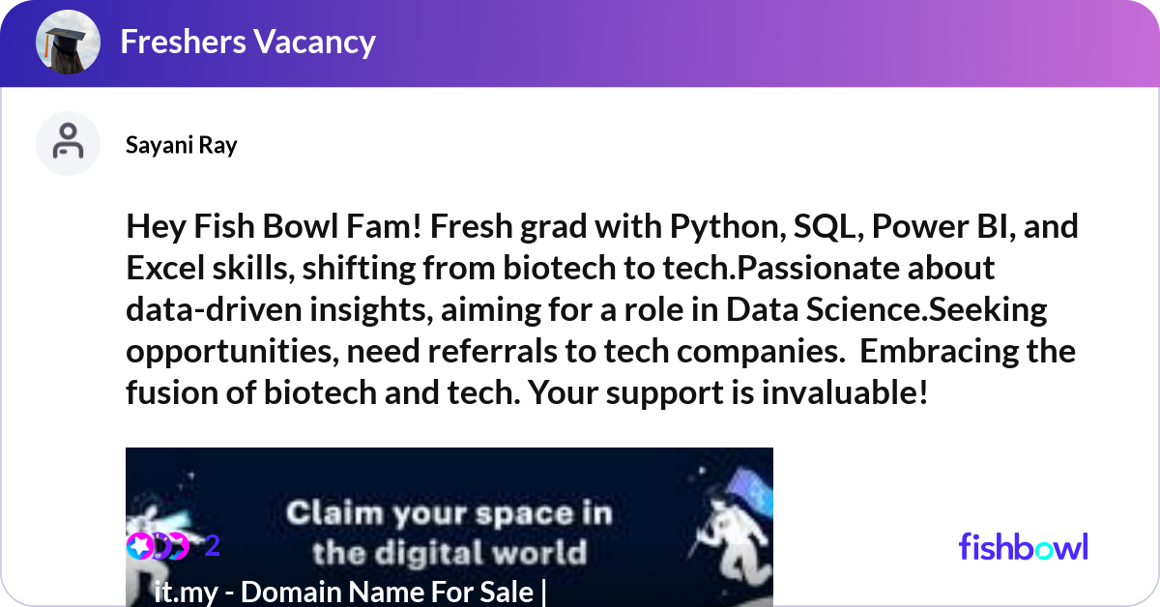Click the person silhouette in the profile circle
The image size is (1160, 607).
68,143
